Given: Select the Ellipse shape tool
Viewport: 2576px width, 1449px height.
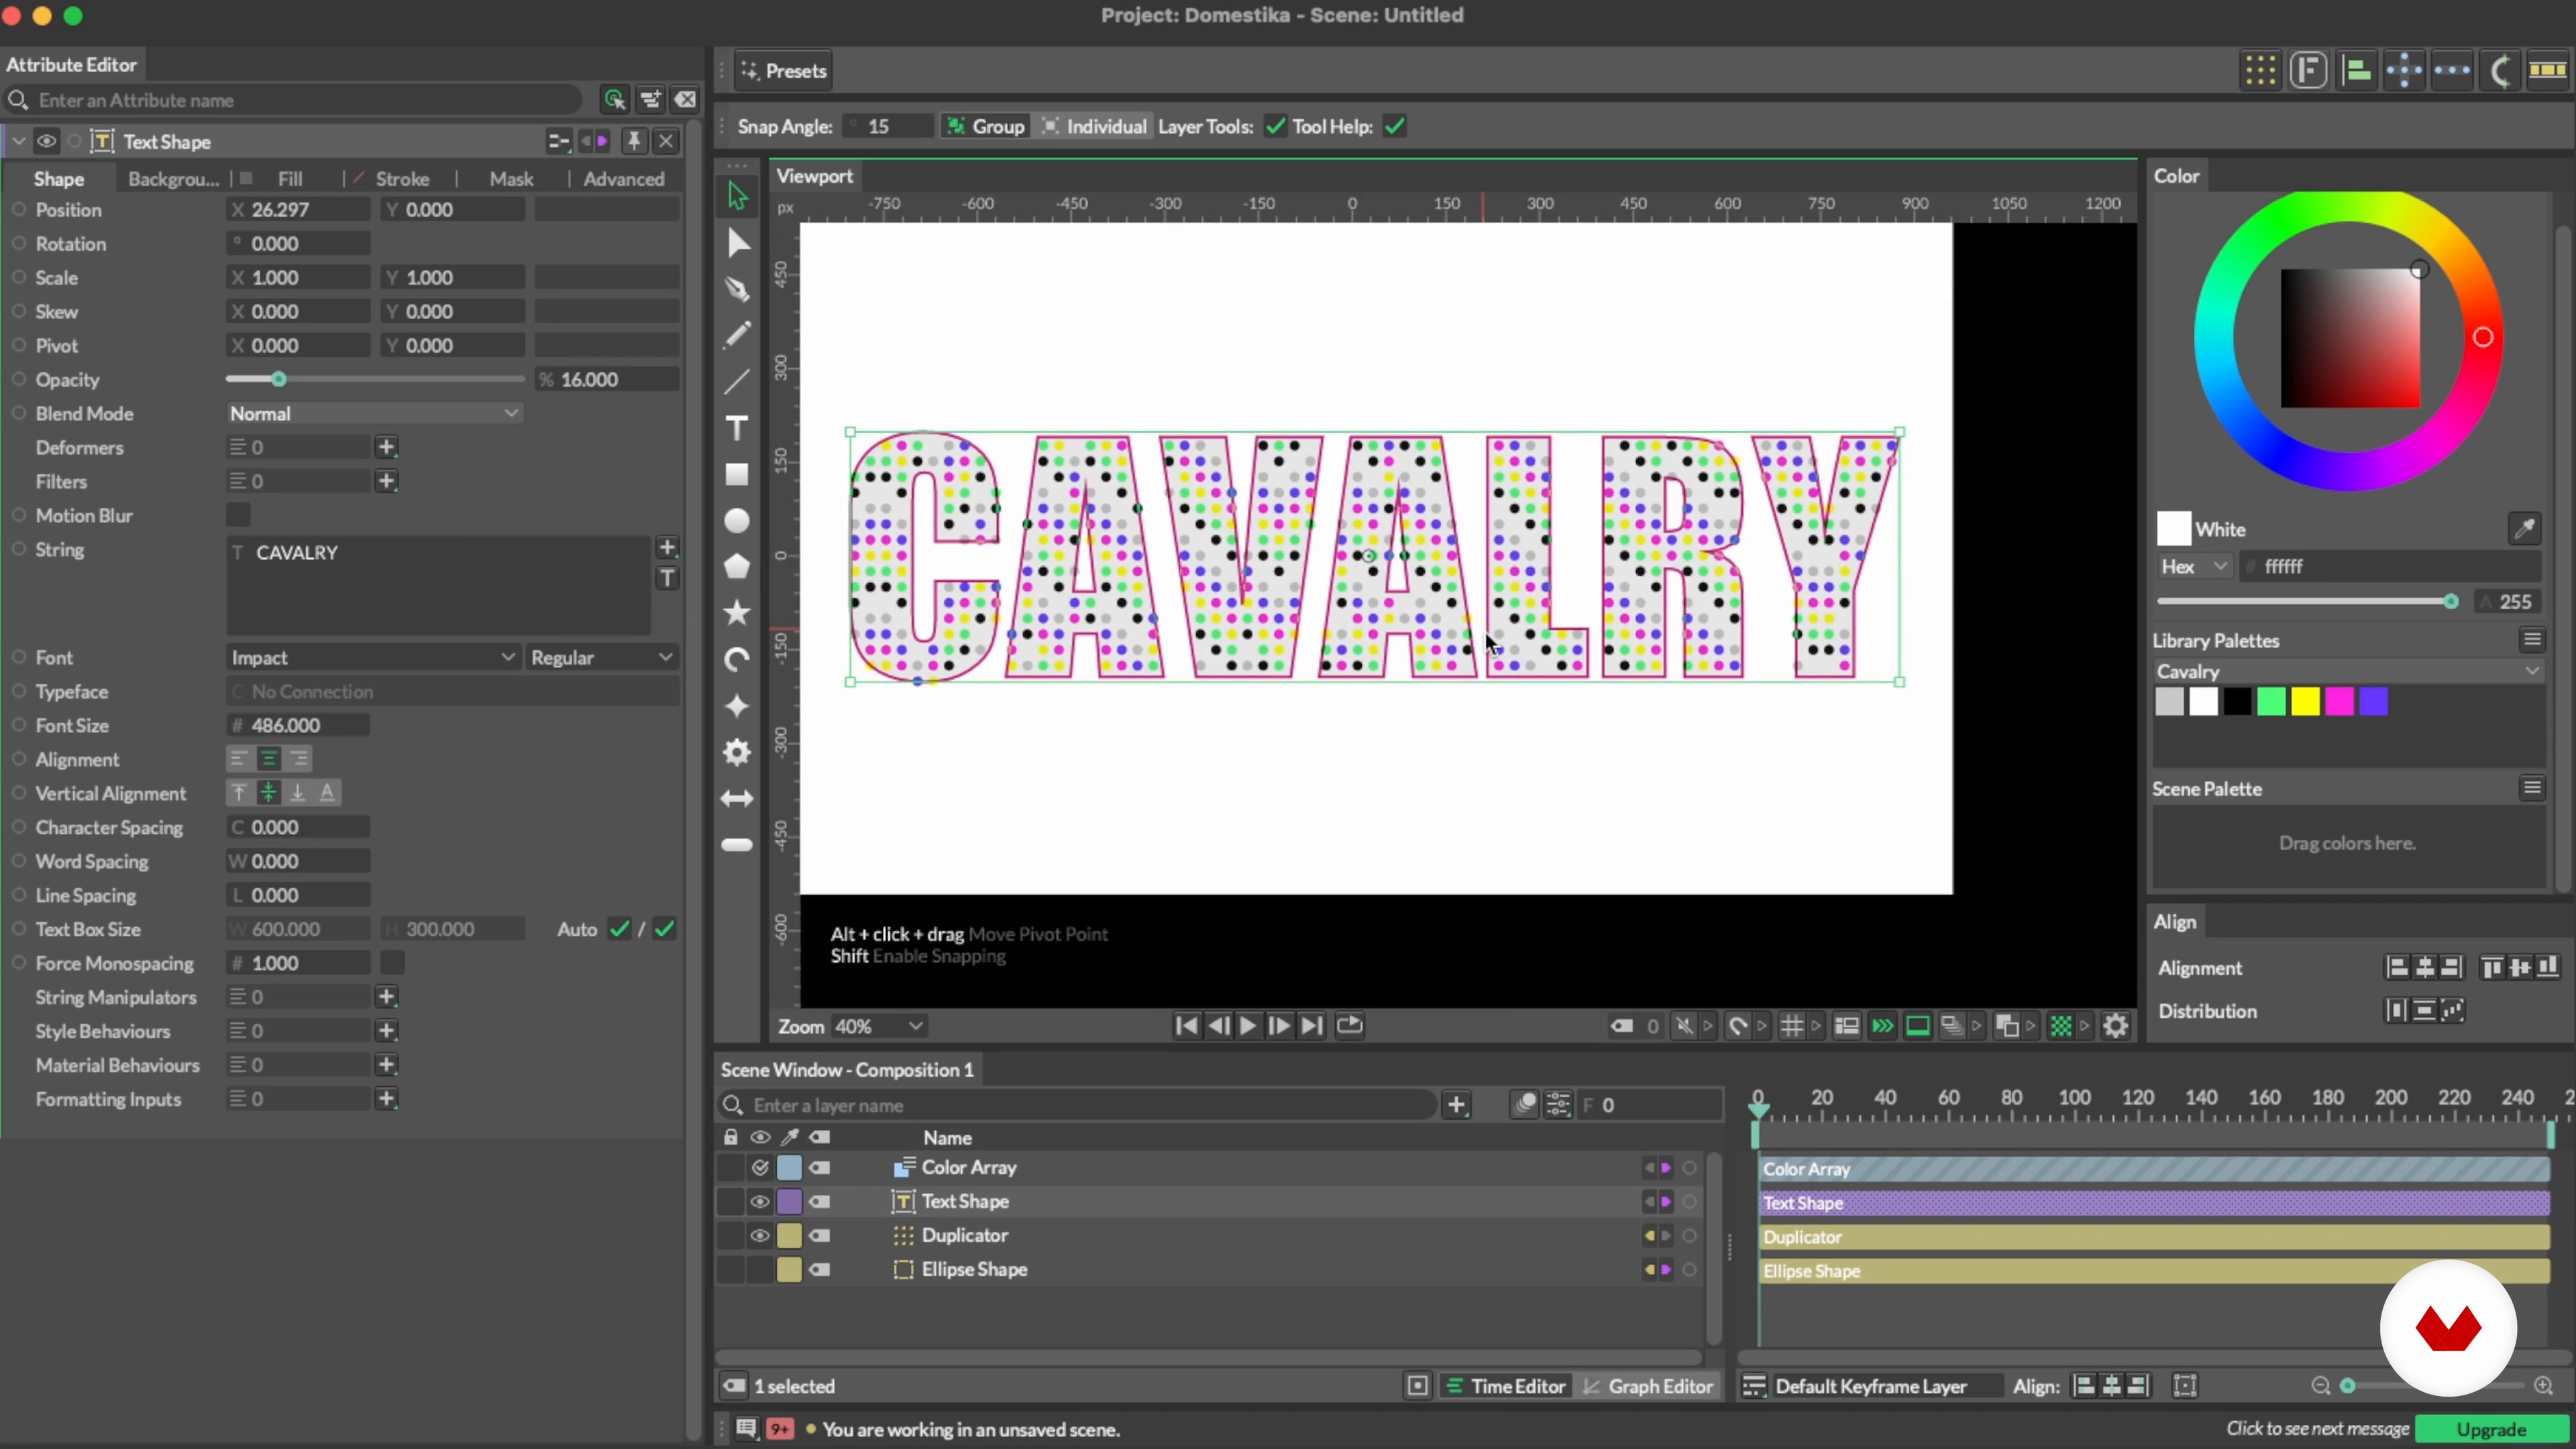Looking at the screenshot, I should coord(737,521).
